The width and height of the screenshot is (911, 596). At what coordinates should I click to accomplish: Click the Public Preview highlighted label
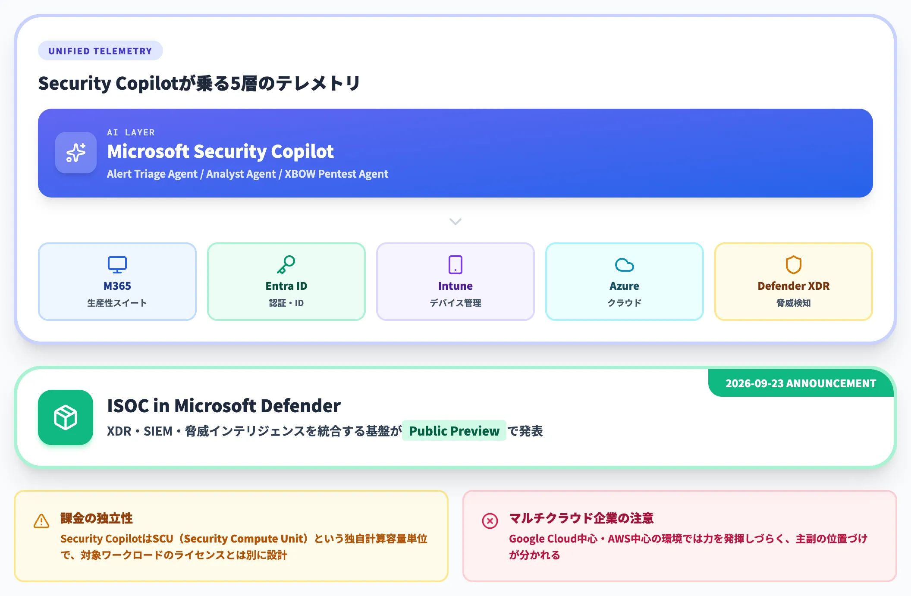click(x=454, y=431)
